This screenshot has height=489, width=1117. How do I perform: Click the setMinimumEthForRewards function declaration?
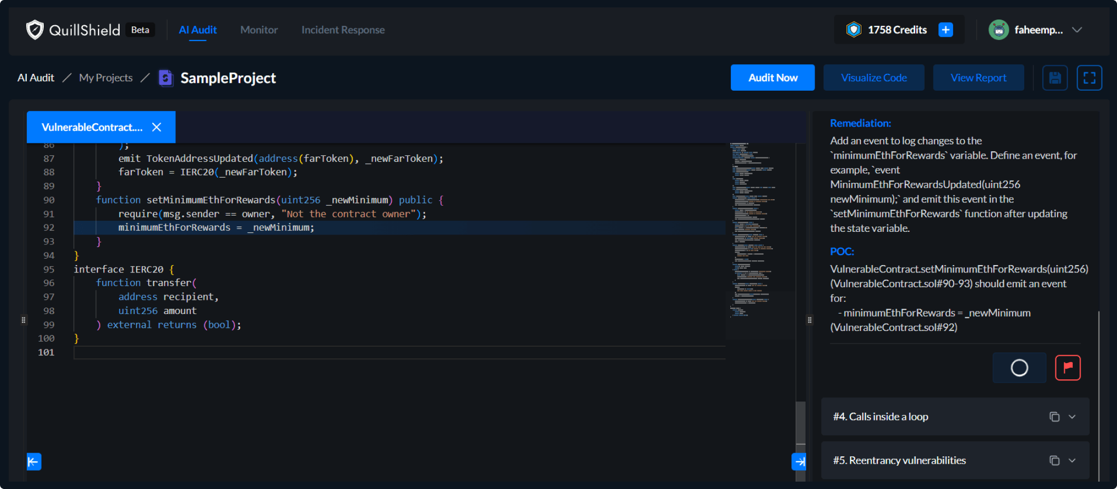[x=269, y=200]
